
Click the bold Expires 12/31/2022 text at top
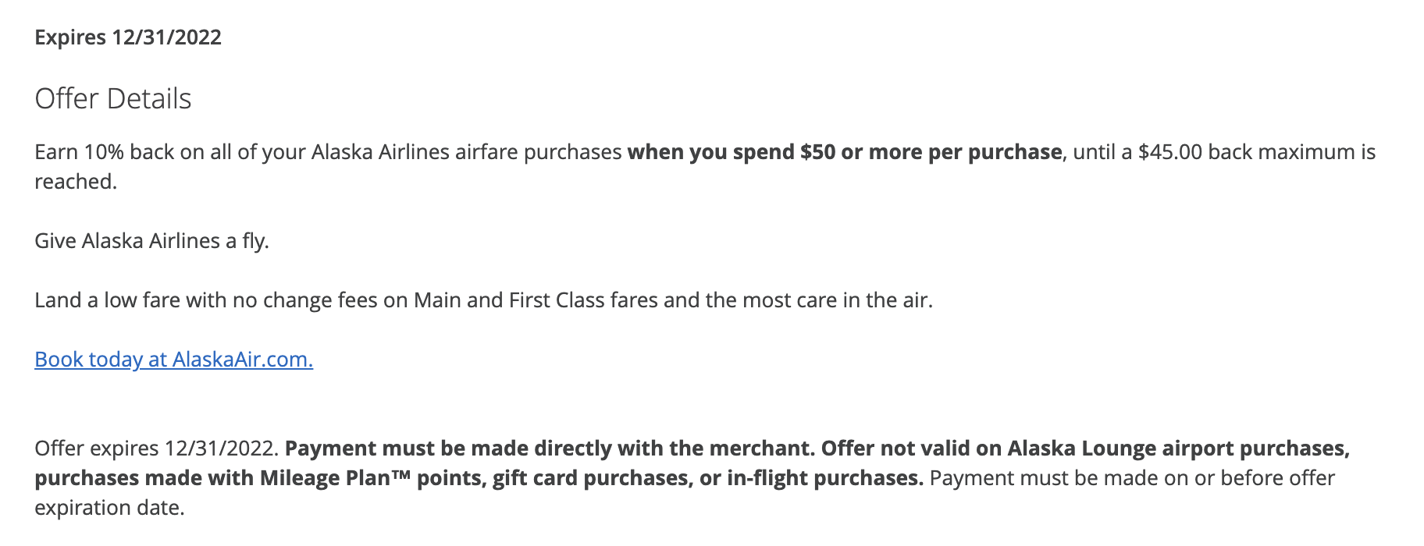pos(128,37)
